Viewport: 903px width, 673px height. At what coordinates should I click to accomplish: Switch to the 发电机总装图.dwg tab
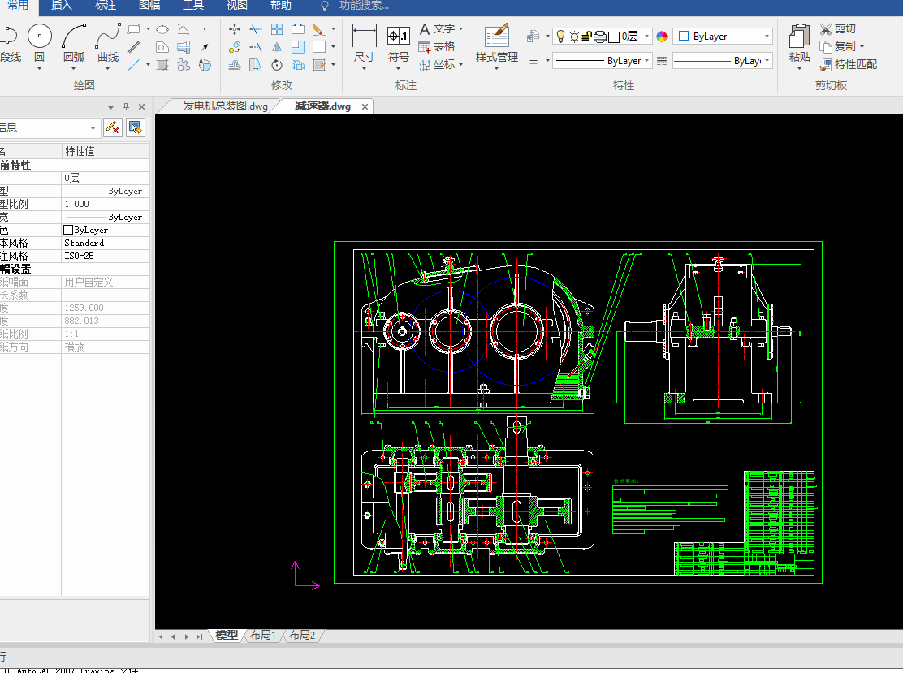pos(225,106)
